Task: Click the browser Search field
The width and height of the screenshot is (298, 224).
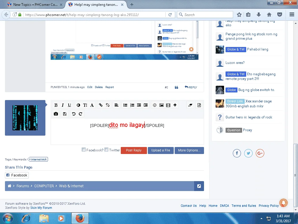Action: pyautogui.click(x=205, y=15)
